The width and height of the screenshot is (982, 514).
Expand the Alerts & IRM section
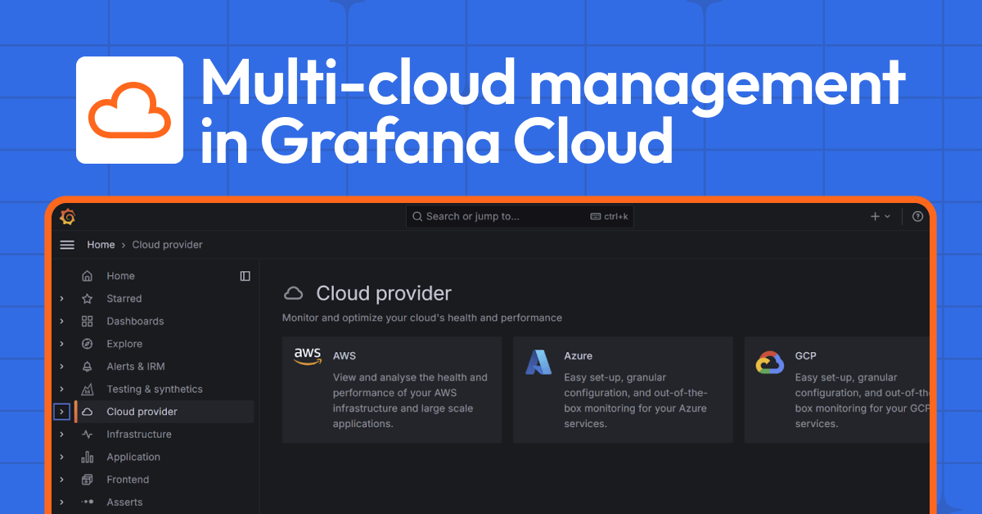pos(61,366)
